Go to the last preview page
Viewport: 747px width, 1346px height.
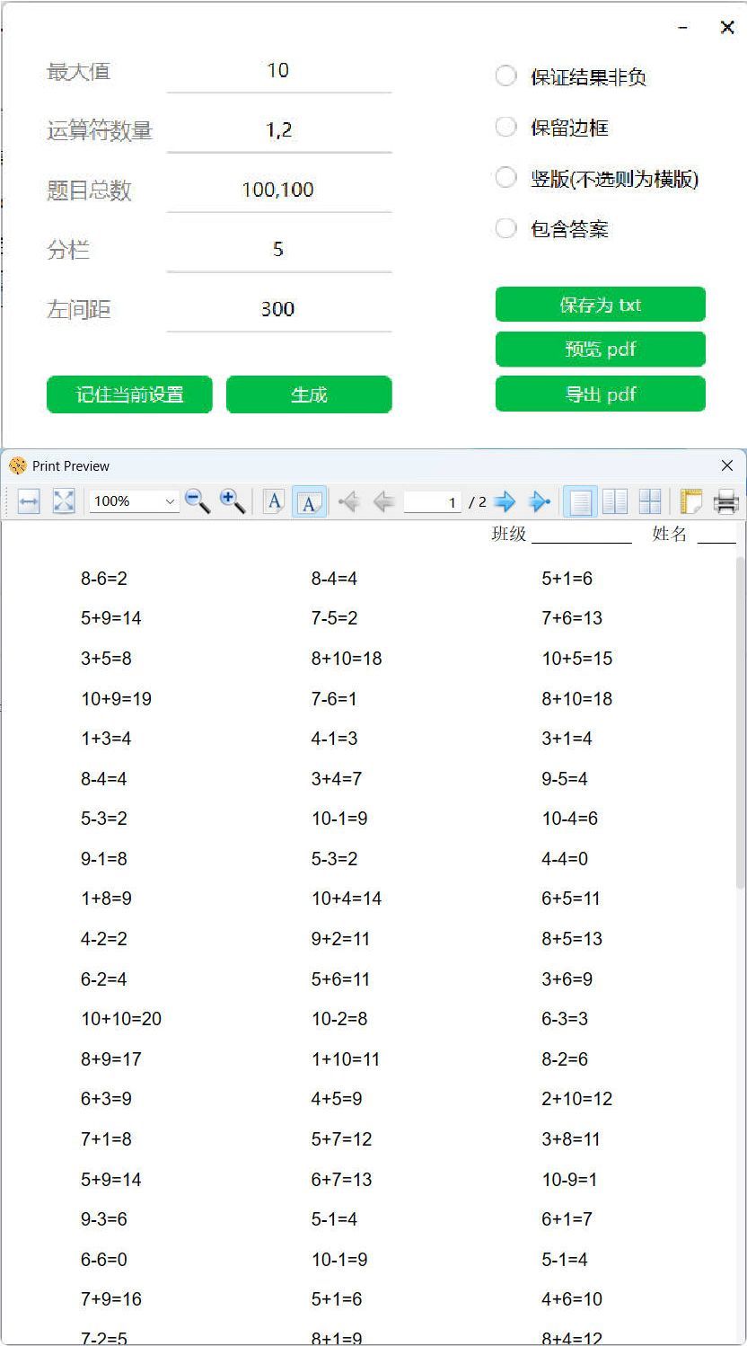[540, 501]
